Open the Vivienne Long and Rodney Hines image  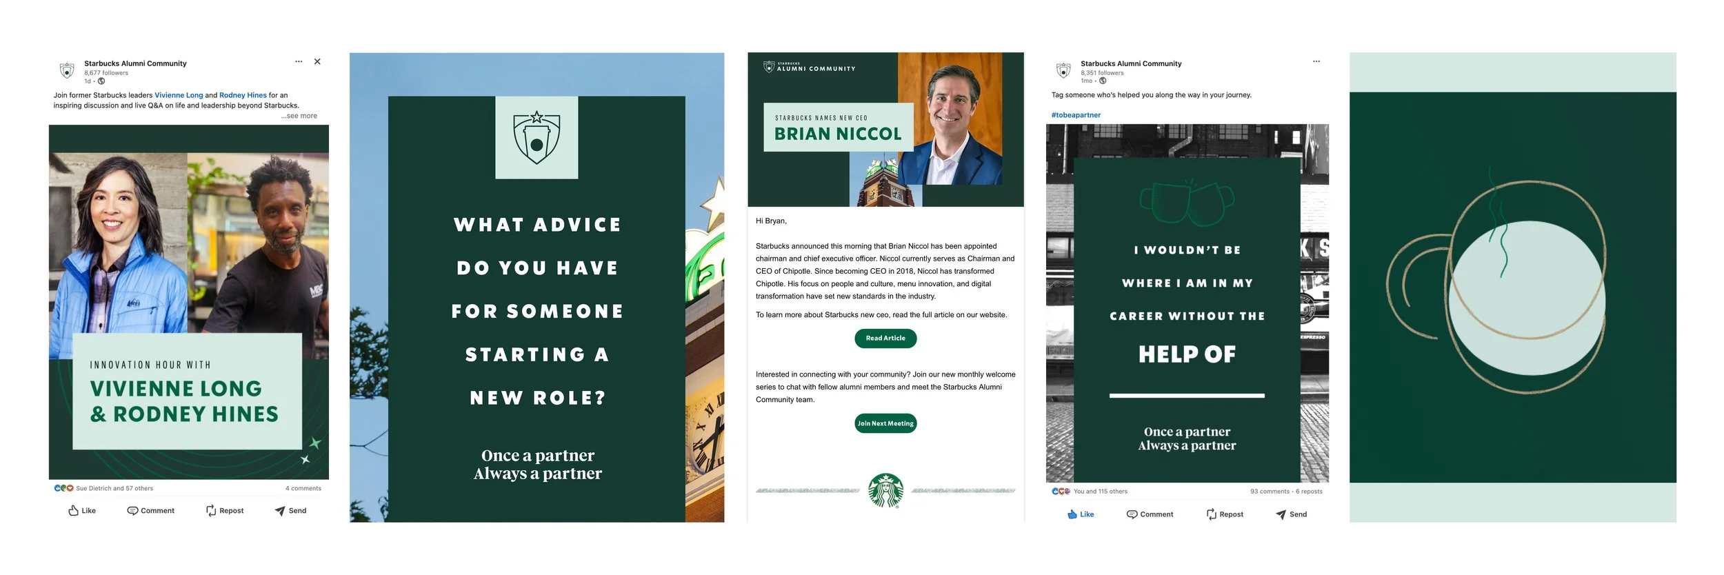pyautogui.click(x=189, y=302)
